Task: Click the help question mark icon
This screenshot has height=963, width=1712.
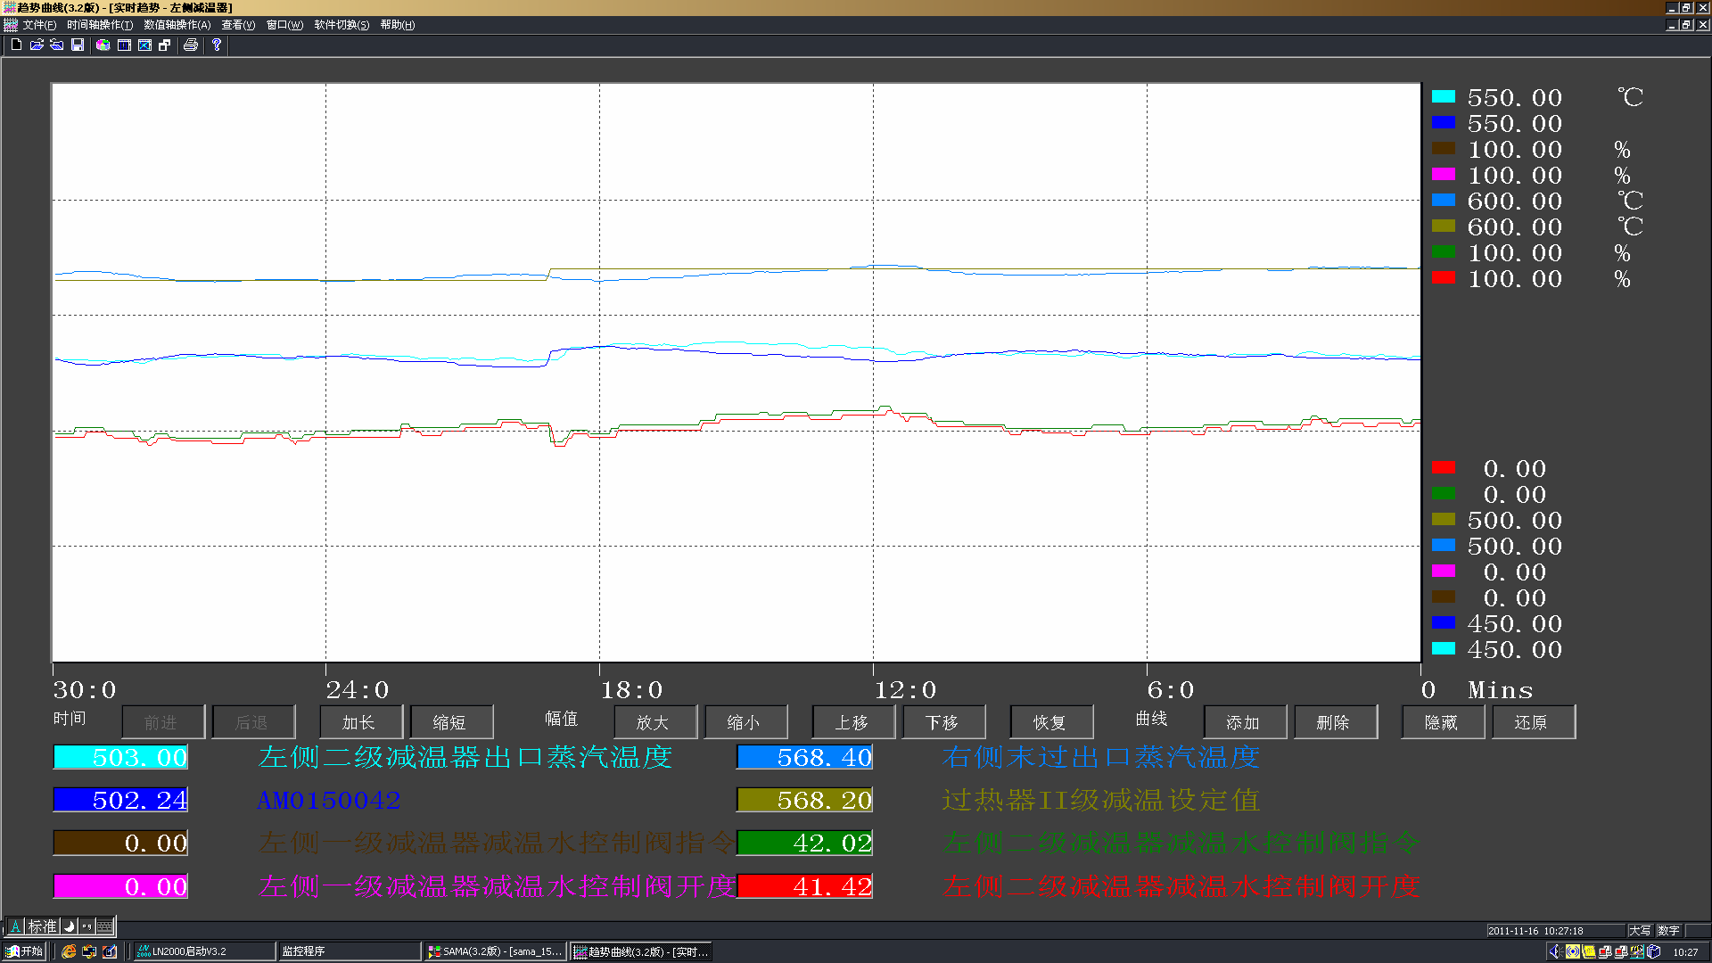Action: click(217, 45)
